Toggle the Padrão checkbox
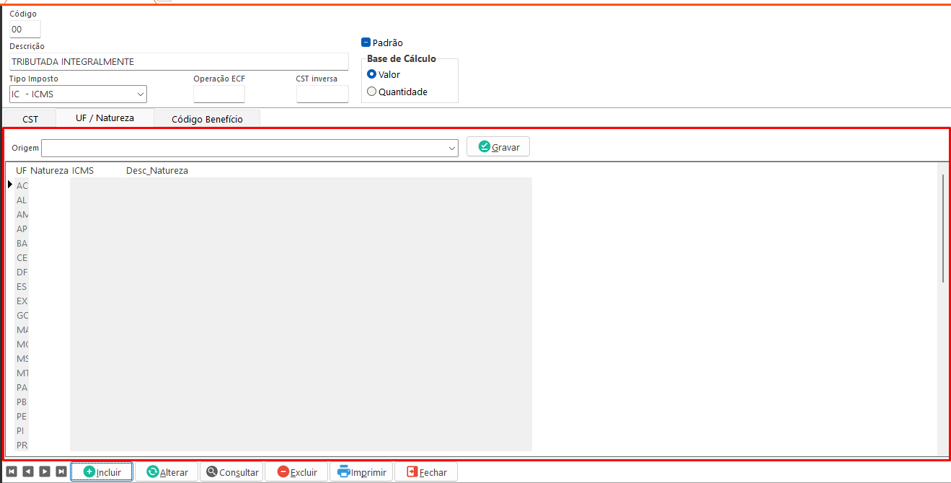The width and height of the screenshot is (951, 483). tap(366, 43)
